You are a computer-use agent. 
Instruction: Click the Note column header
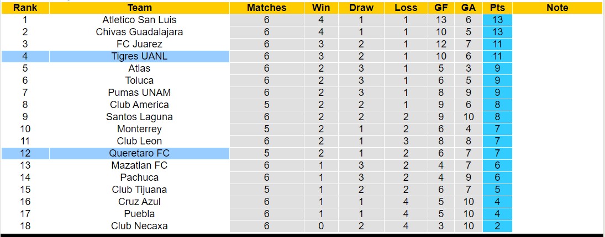coord(557,8)
